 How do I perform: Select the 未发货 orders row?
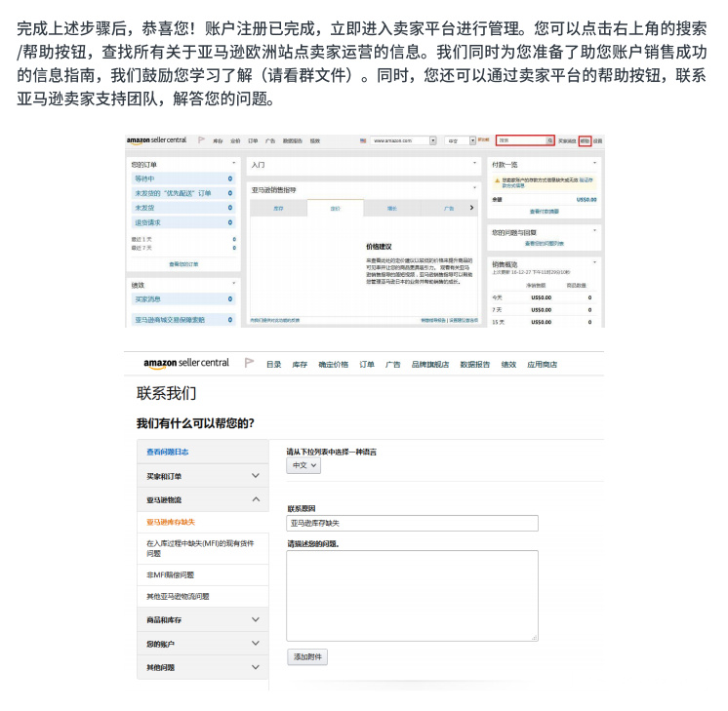[183, 208]
